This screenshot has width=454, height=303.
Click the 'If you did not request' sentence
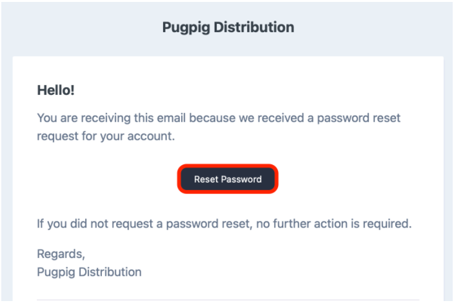point(224,224)
